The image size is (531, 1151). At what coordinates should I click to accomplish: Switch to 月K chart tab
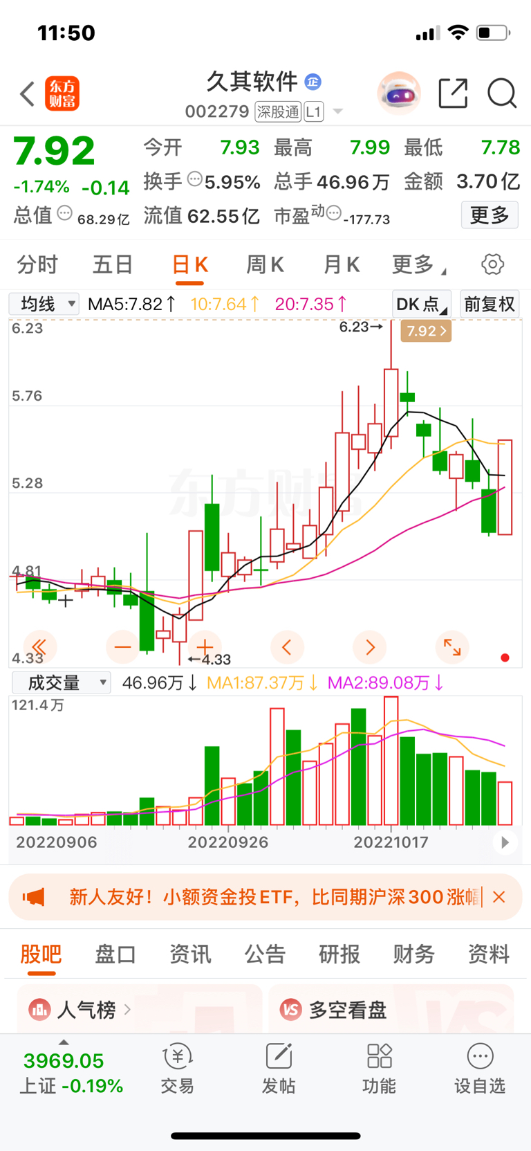(342, 264)
